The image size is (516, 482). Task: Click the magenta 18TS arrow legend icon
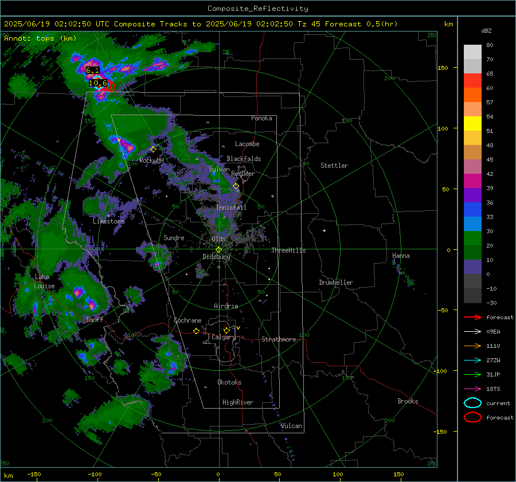[472, 389]
